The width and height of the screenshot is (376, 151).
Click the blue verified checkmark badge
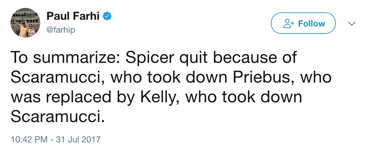[x=108, y=16]
